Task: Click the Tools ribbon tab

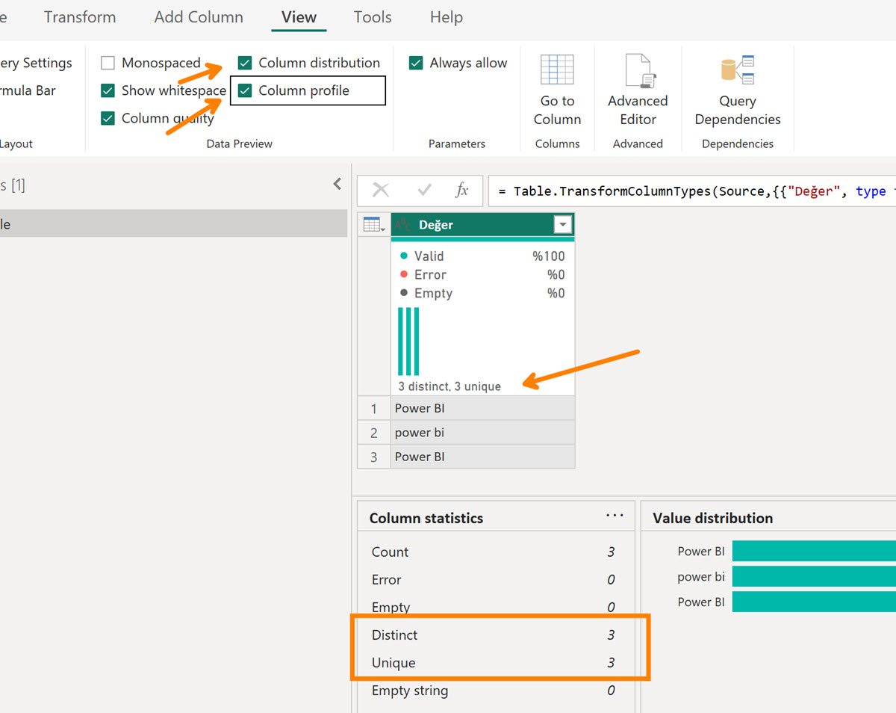Action: pyautogui.click(x=373, y=17)
